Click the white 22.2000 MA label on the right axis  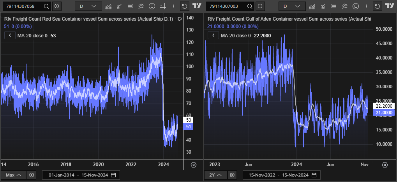pyautogui.click(x=383, y=106)
